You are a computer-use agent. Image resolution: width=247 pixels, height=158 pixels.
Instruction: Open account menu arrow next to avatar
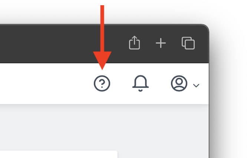coord(196,85)
